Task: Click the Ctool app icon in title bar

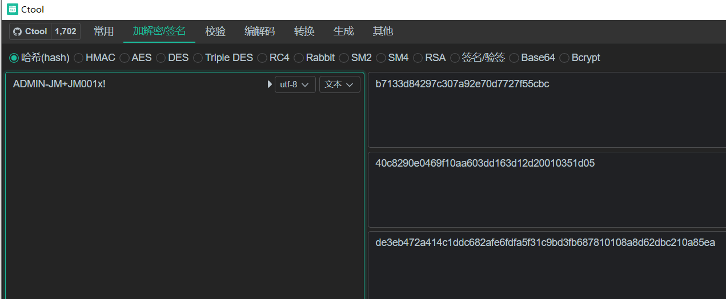Action: coord(12,9)
